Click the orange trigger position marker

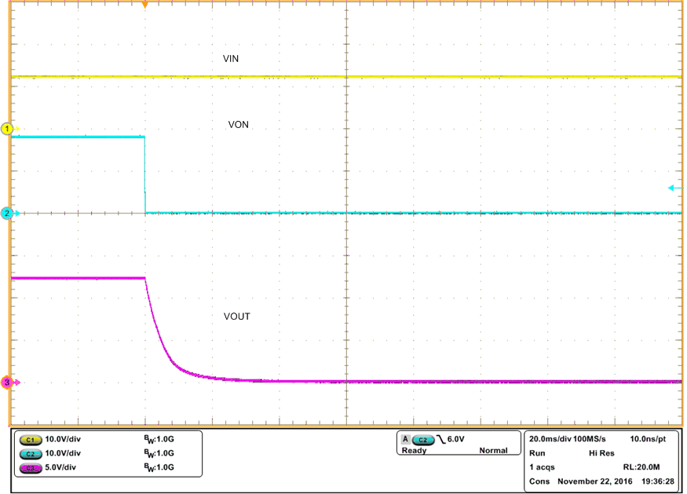(146, 5)
